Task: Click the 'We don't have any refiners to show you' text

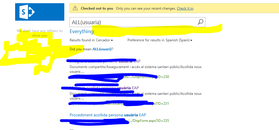Action: click(40, 33)
